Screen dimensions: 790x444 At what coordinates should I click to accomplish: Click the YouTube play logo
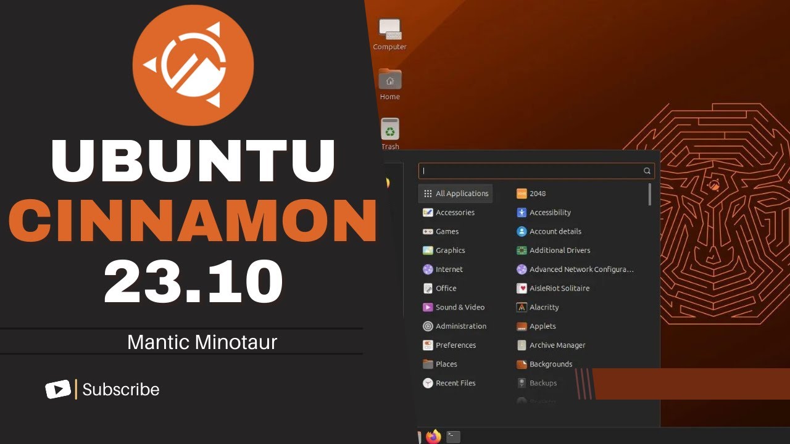[x=59, y=389]
